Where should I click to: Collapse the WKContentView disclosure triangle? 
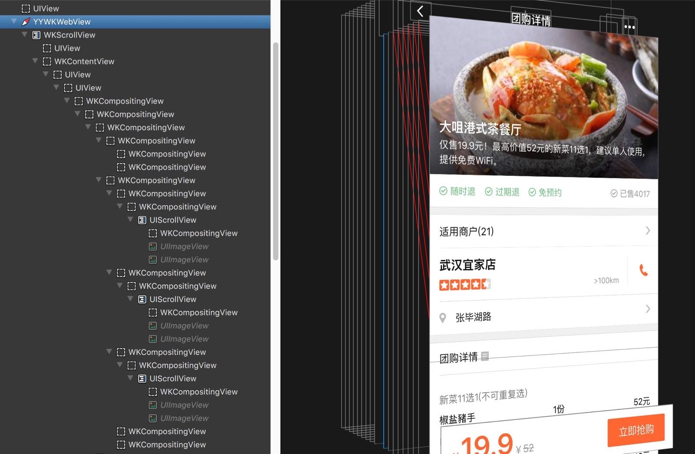tap(36, 61)
